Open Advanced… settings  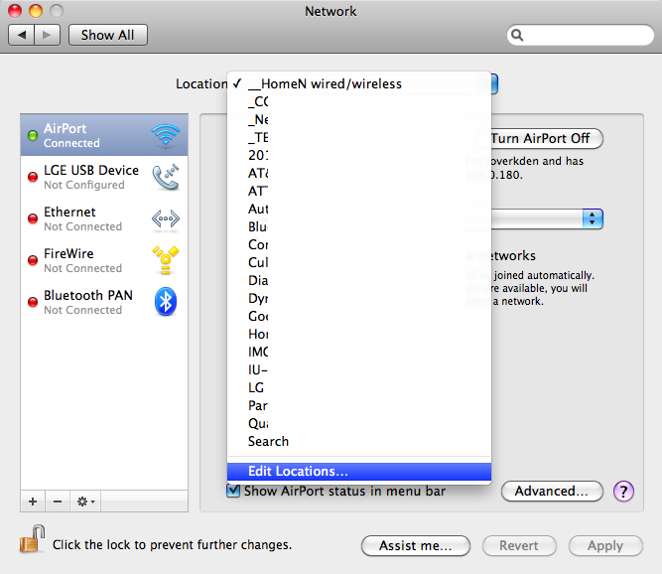552,492
